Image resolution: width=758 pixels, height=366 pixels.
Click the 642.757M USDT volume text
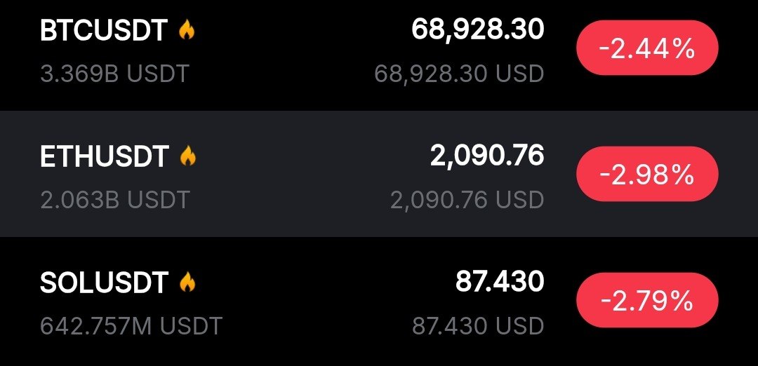(131, 326)
